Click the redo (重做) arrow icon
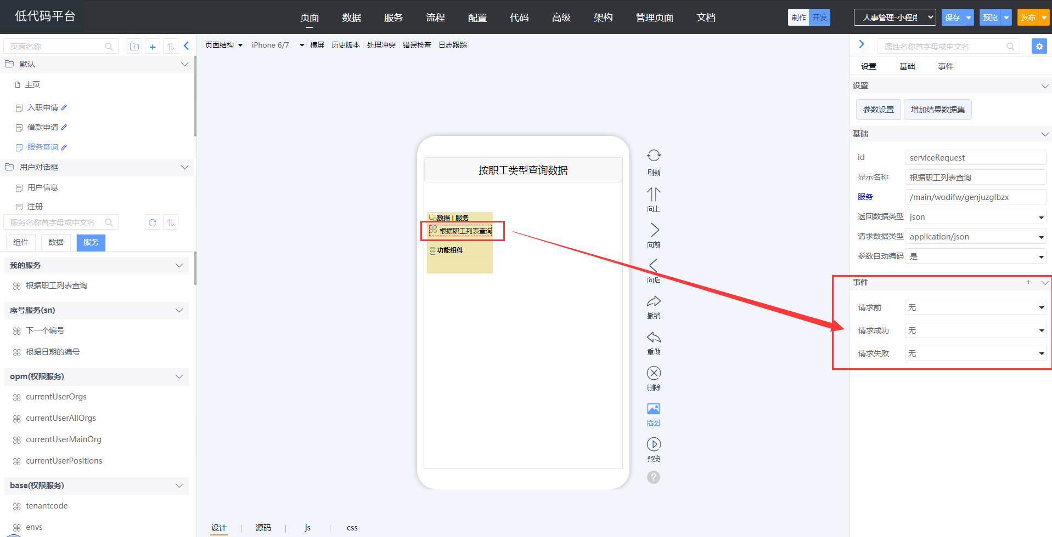The width and height of the screenshot is (1052, 537). (x=654, y=337)
